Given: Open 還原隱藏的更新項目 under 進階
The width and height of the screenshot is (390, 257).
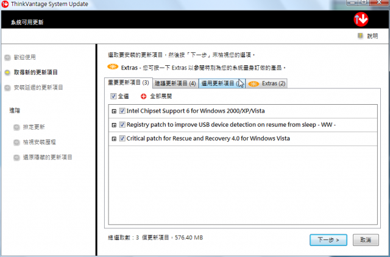Looking at the screenshot, I should click(x=48, y=157).
